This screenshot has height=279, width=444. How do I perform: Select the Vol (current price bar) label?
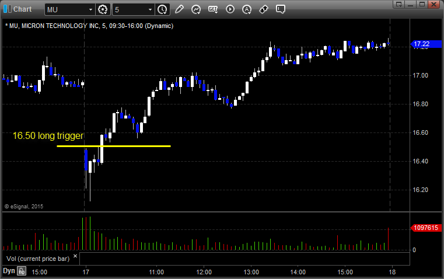click(x=38, y=259)
